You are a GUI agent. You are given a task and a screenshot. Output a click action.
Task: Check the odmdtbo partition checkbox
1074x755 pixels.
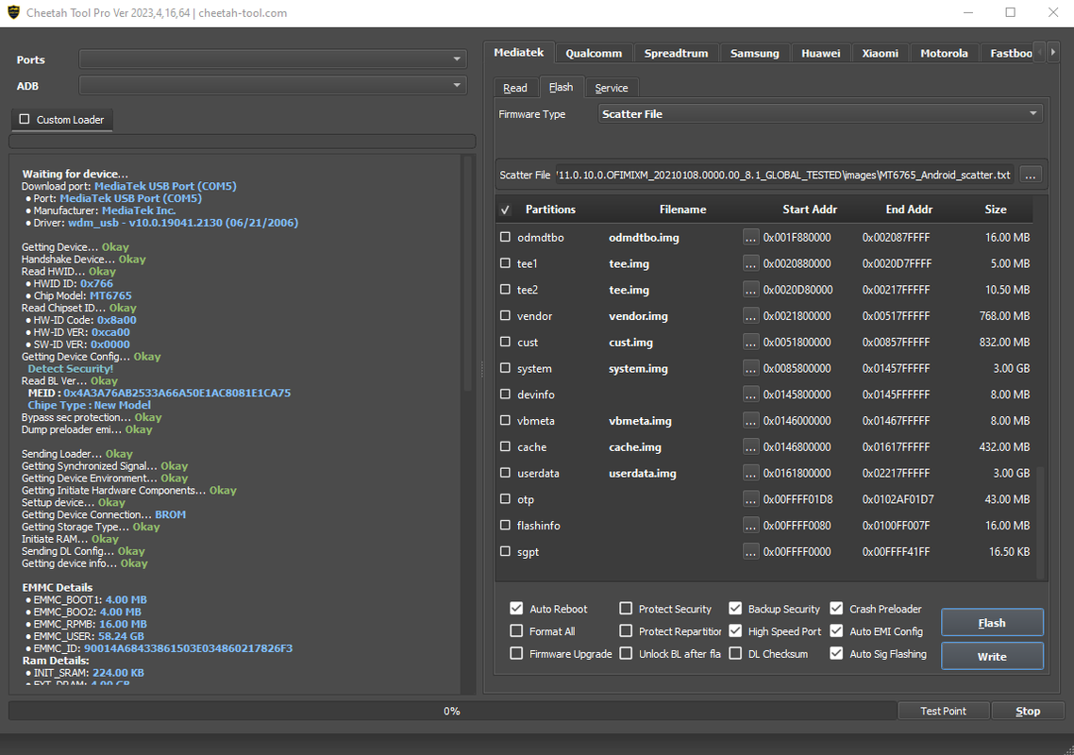click(x=506, y=236)
